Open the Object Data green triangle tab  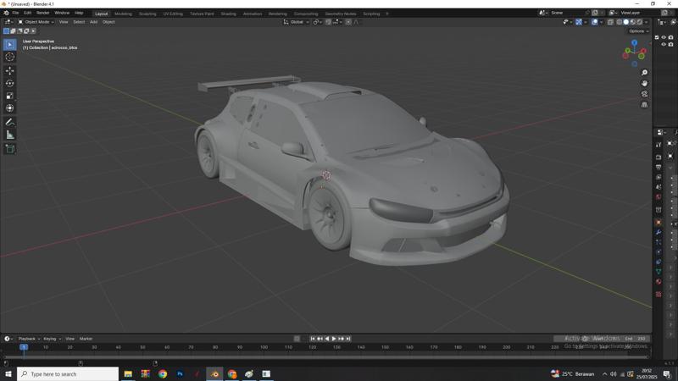pos(659,271)
